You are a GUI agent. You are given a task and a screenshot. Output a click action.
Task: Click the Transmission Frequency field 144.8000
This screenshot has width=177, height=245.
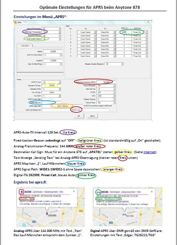tap(106, 82)
